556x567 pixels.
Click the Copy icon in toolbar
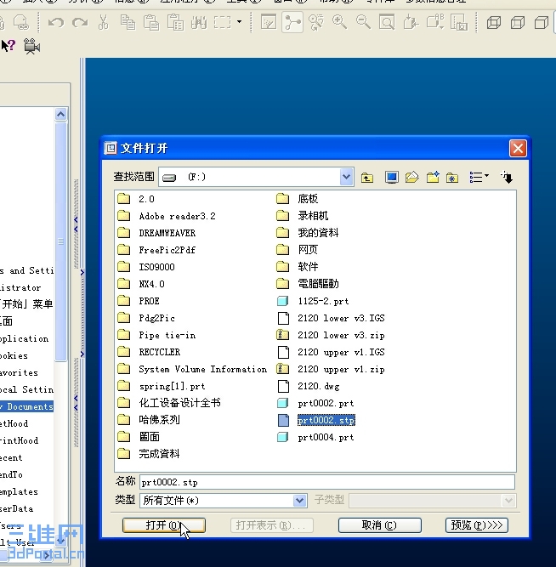tap(128, 22)
